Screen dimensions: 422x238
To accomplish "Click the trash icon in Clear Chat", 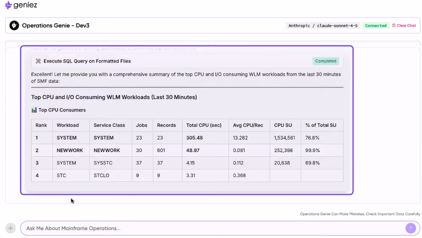I will click(x=394, y=26).
